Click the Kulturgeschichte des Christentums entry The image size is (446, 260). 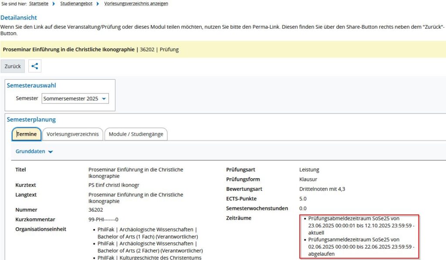pos(149,257)
